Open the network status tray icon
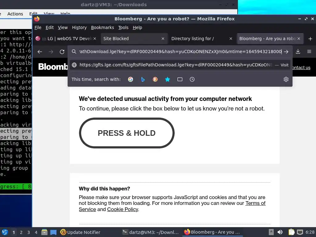316x237 pixels. (300, 232)
